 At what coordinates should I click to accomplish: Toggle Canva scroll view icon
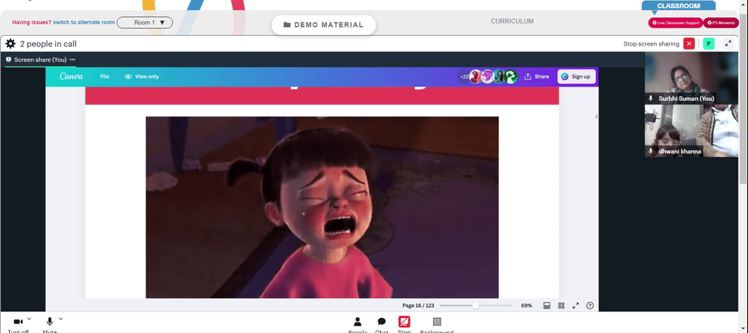(547, 305)
